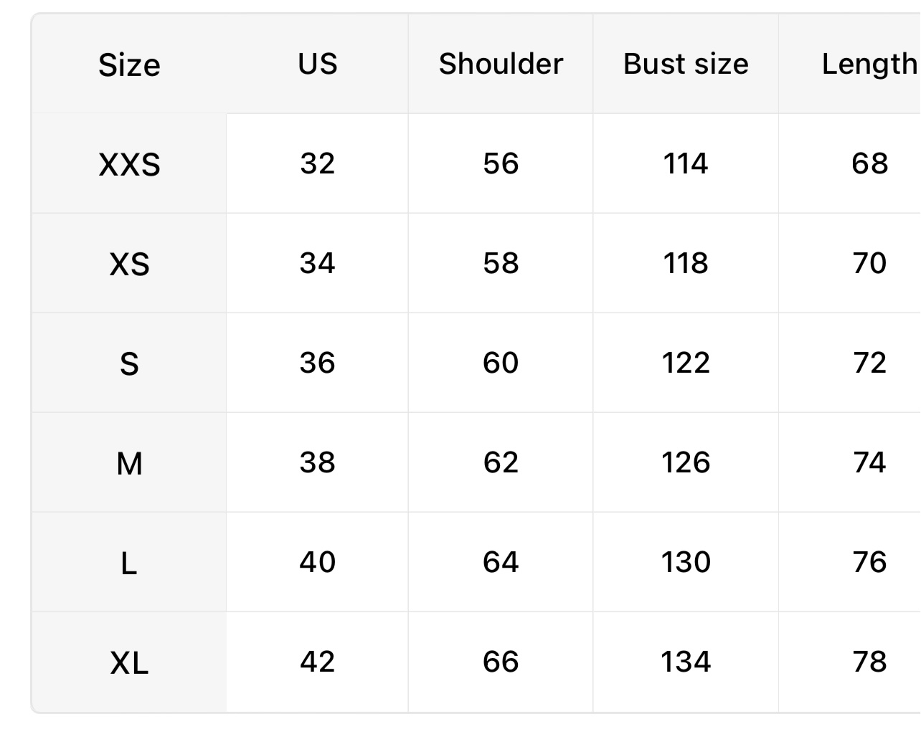Image resolution: width=921 pixels, height=747 pixels.
Task: Click bust size value 130 cell
Action: tap(686, 562)
